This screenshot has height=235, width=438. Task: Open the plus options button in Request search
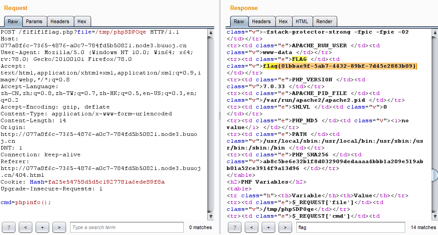click(42, 227)
